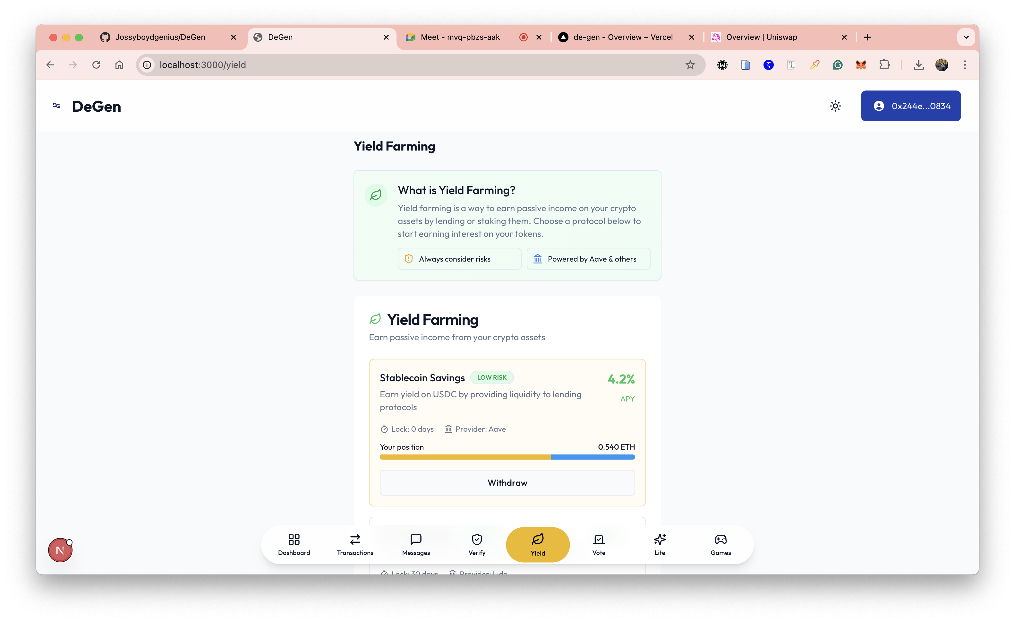
Task: Open the wallet 0x244e...0834 account menu
Action: click(910, 106)
